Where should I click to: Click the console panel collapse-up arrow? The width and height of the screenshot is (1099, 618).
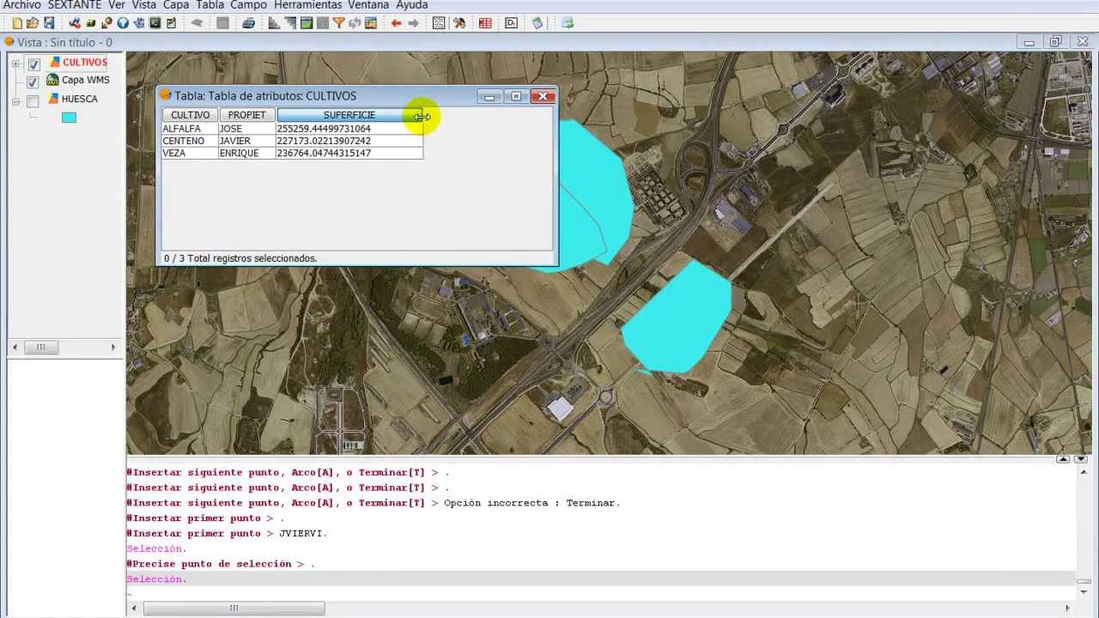click(x=1063, y=459)
